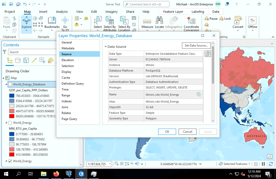This screenshot has width=276, height=179.
Task: Select the Definition Query page
Action: [73, 84]
